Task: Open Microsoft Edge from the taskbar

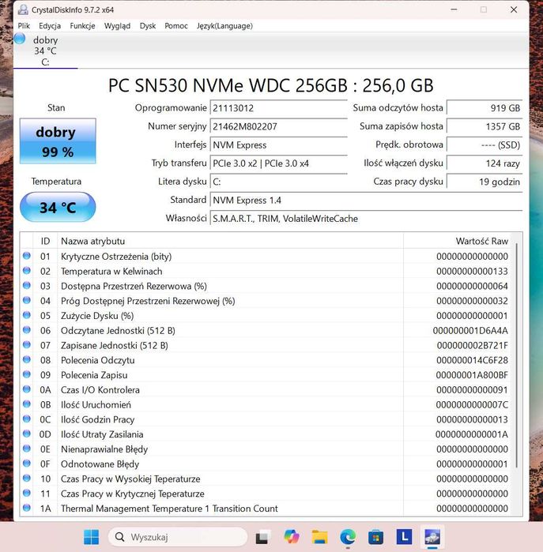Action: [348, 537]
